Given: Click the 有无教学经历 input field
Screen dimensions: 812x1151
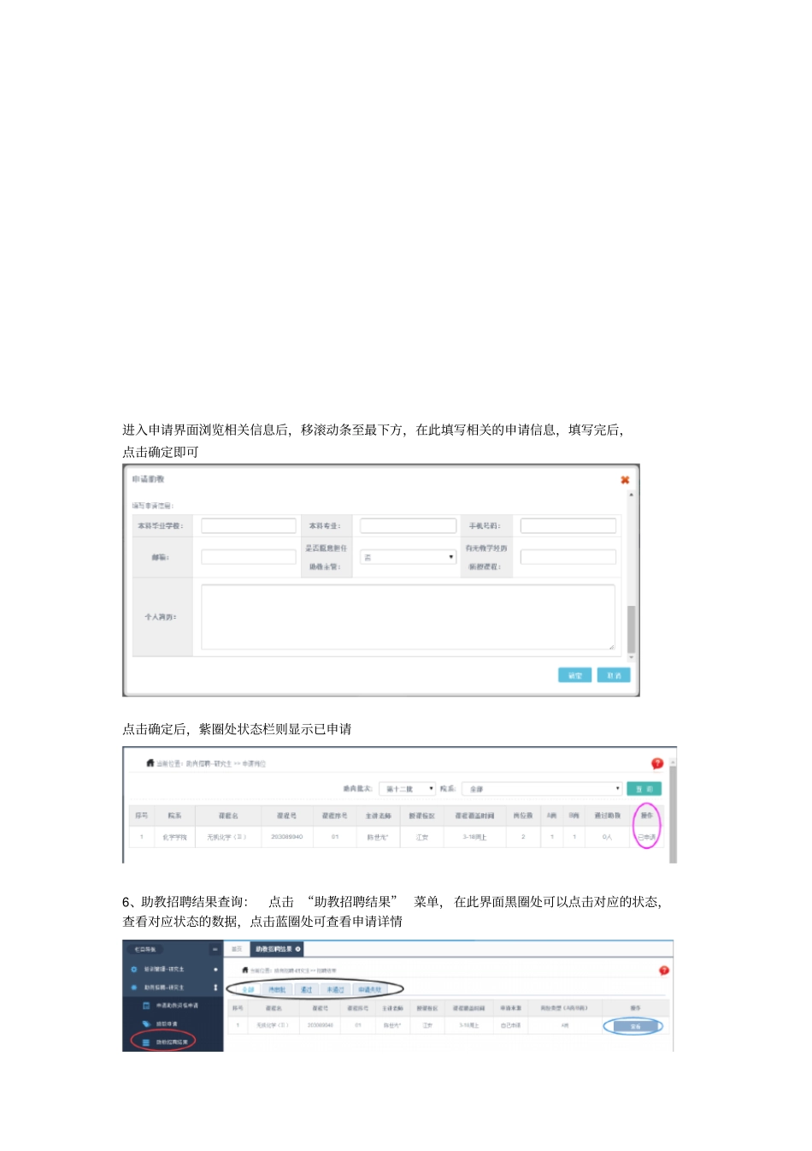Looking at the screenshot, I should coord(568,557).
